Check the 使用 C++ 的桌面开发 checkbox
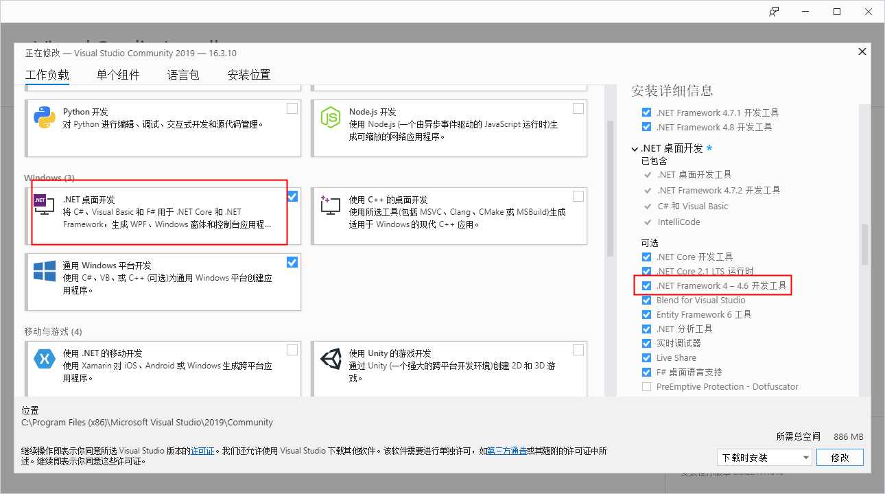 pos(578,196)
